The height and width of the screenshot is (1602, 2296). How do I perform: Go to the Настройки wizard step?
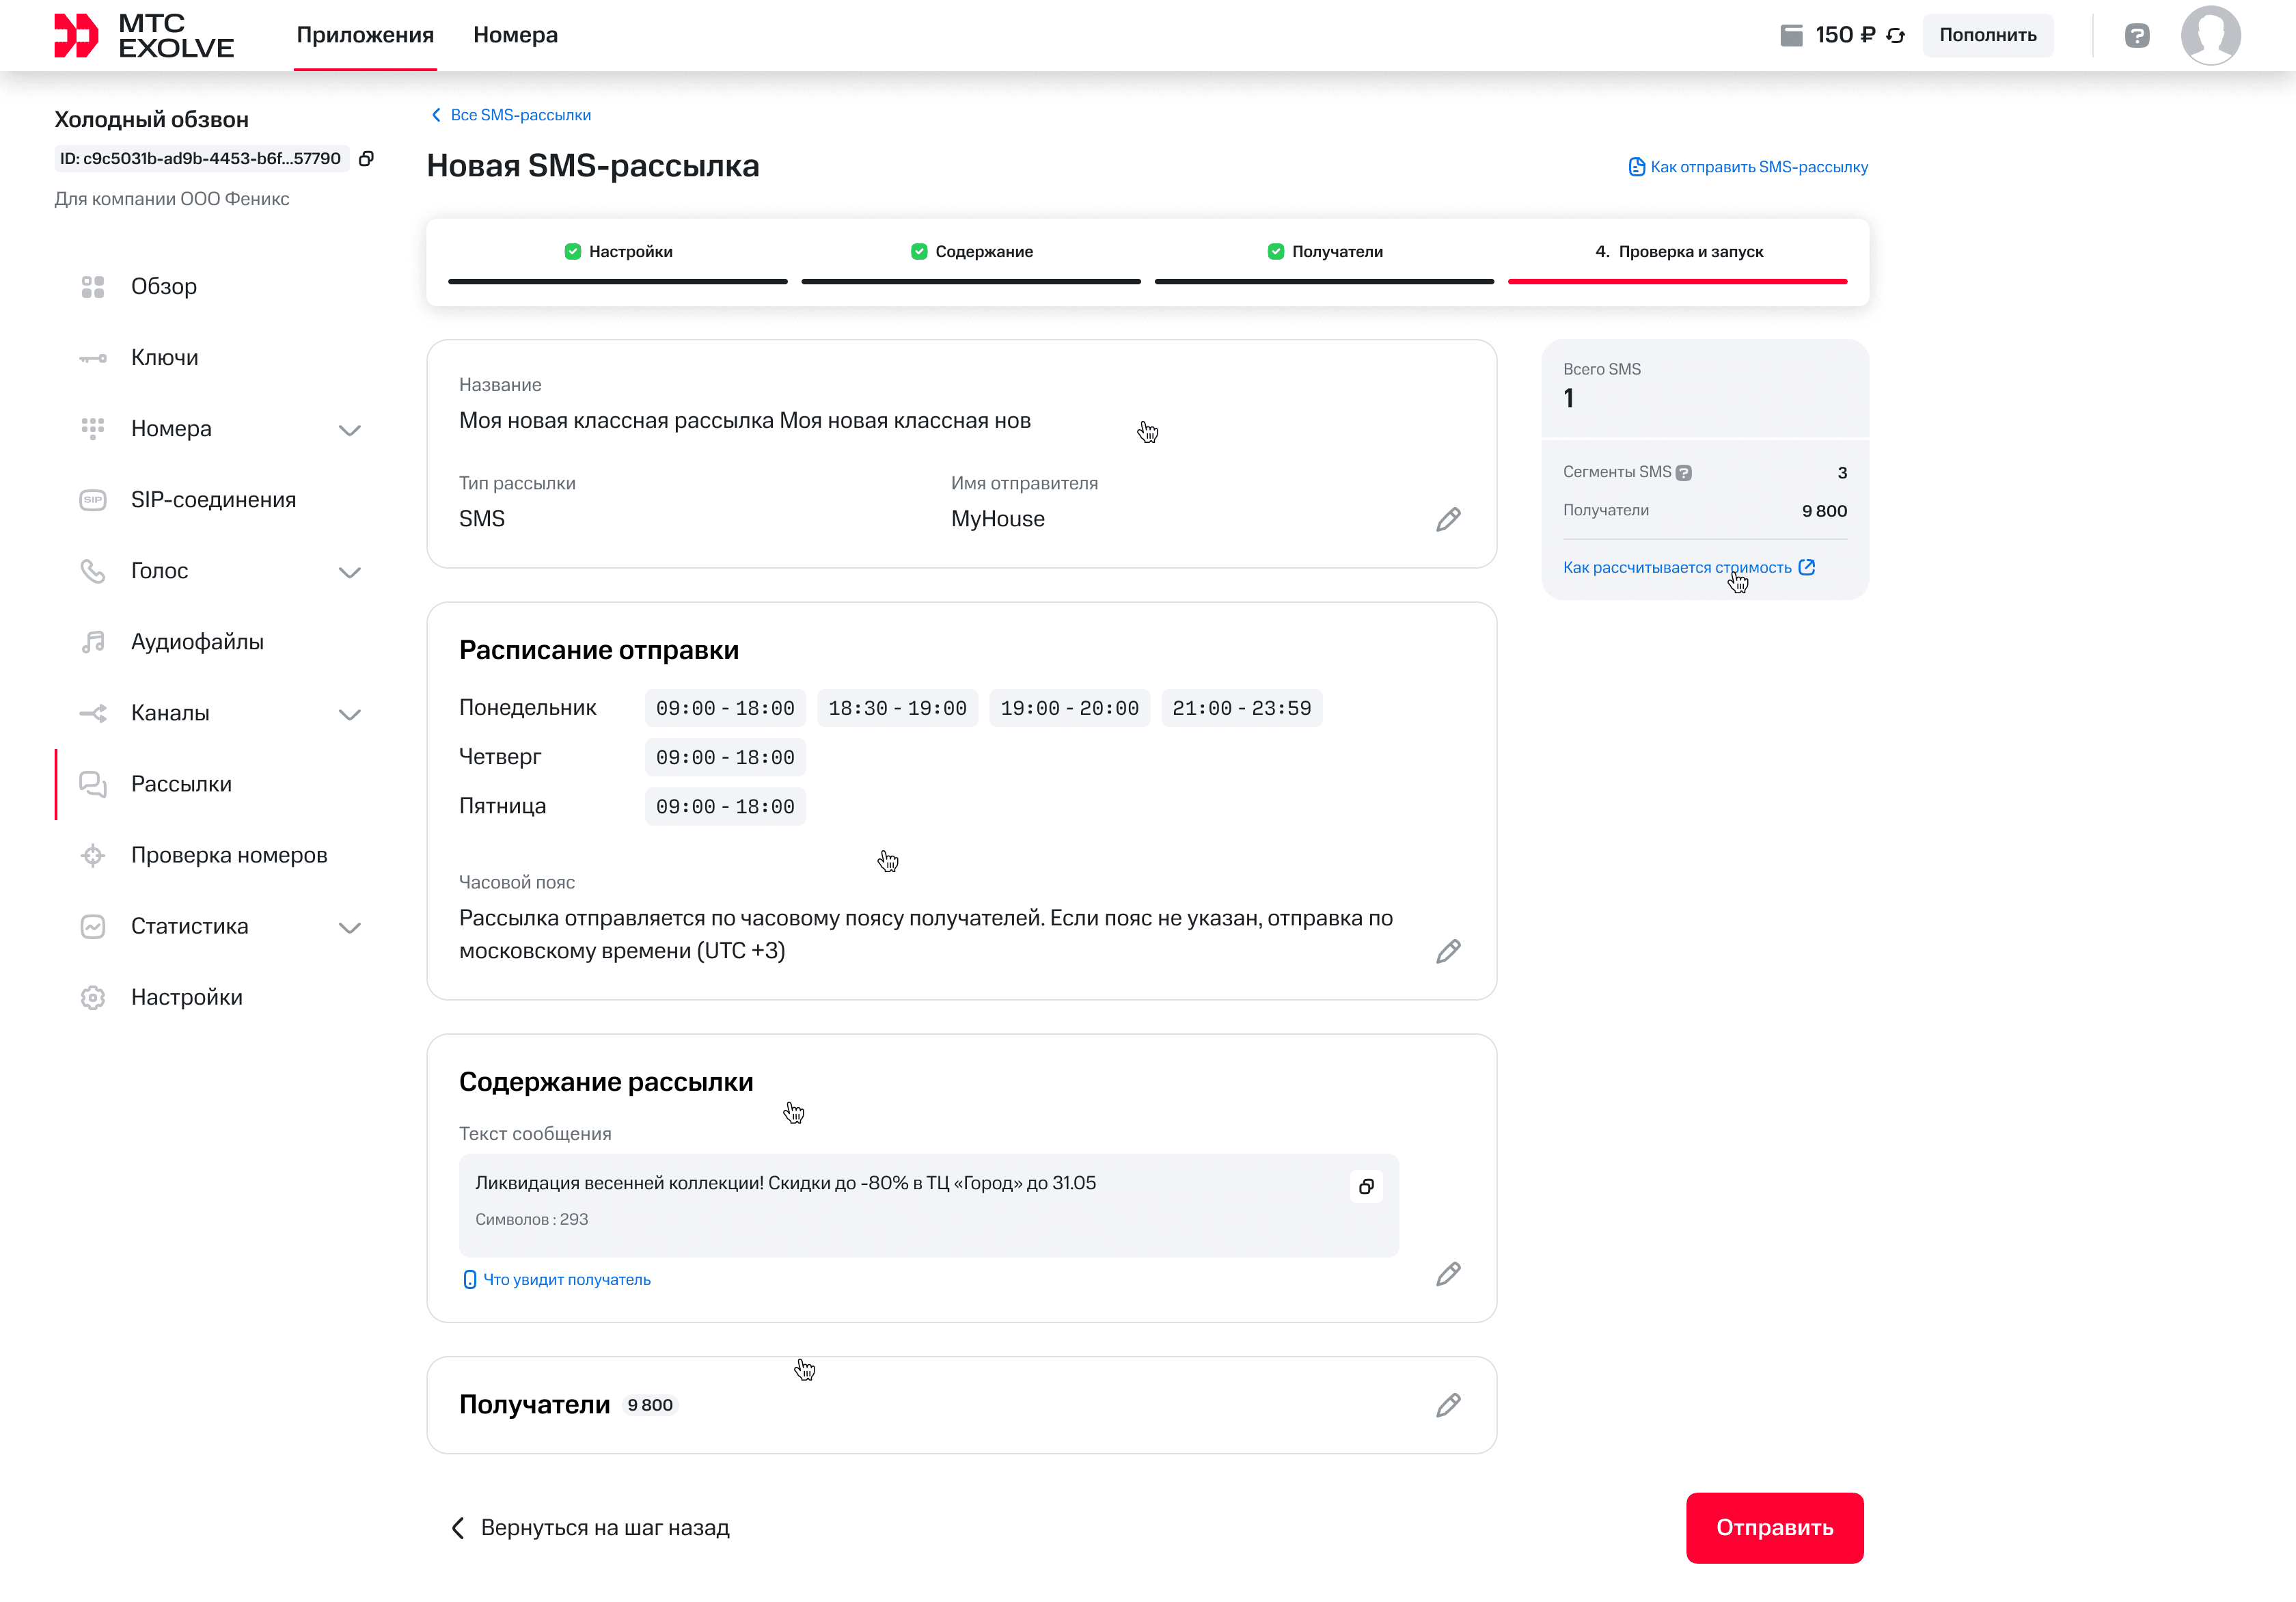(618, 252)
